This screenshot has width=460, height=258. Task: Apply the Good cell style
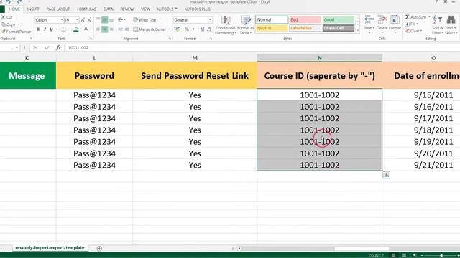point(339,19)
